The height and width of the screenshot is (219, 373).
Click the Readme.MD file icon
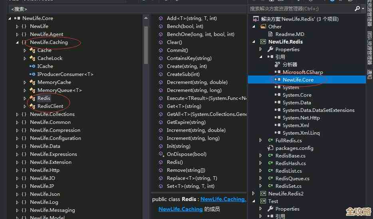pos(270,34)
